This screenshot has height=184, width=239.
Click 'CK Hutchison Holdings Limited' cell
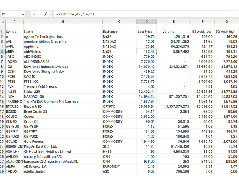pos(63,152)
